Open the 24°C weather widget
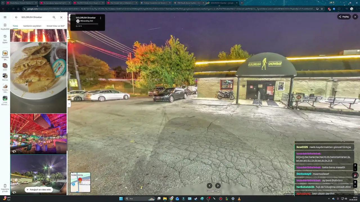 [6, 199]
